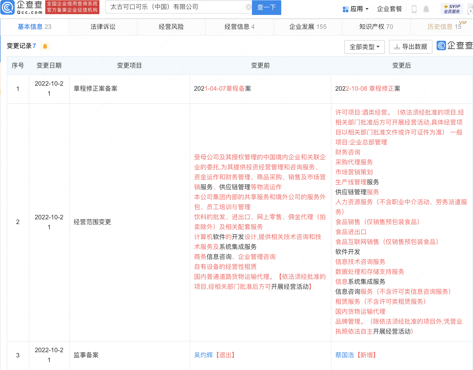Click the 导出数据 export button
473x370 pixels.
coord(410,47)
